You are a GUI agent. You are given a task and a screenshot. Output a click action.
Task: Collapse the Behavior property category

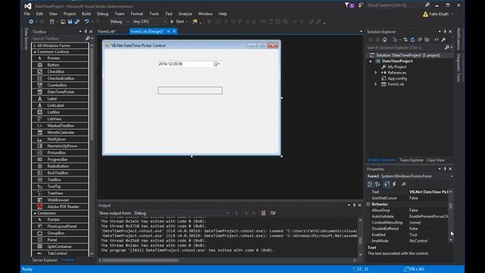(x=368, y=204)
